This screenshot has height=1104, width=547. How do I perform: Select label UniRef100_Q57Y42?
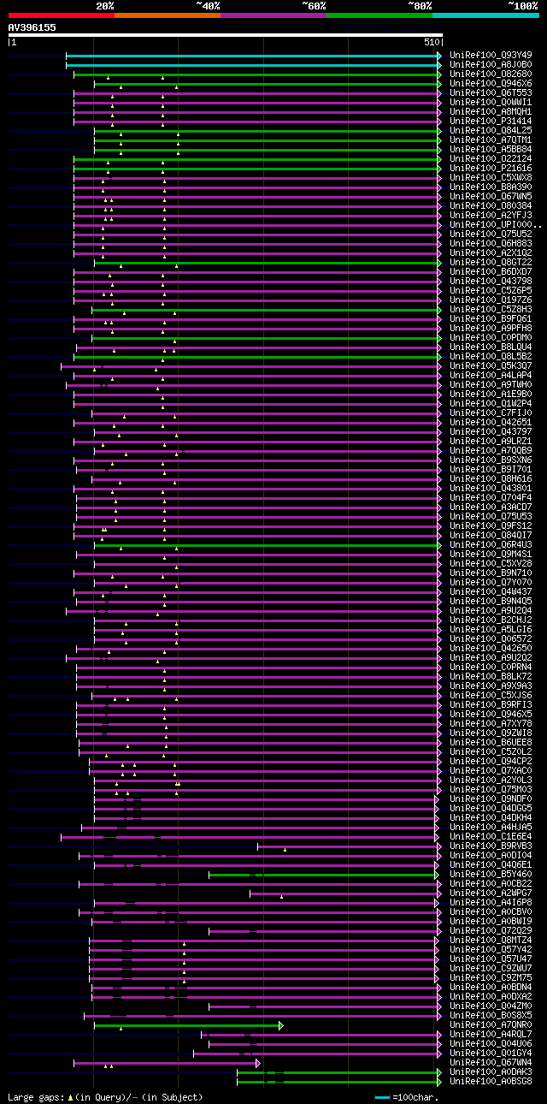click(x=491, y=949)
